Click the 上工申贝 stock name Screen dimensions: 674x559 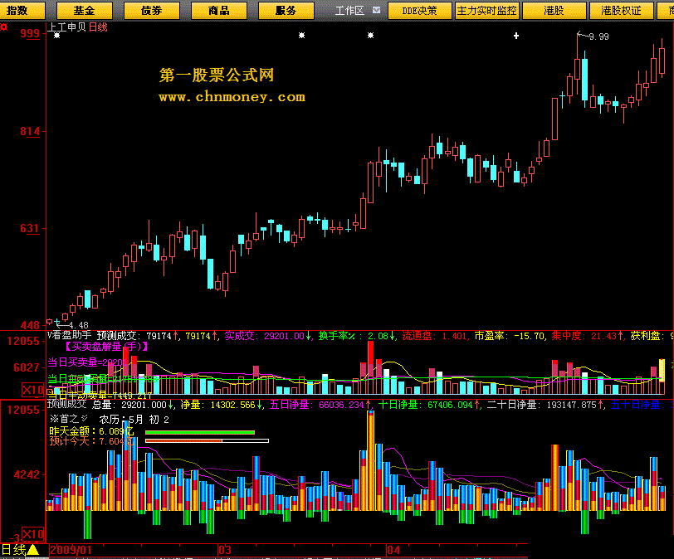[67, 27]
